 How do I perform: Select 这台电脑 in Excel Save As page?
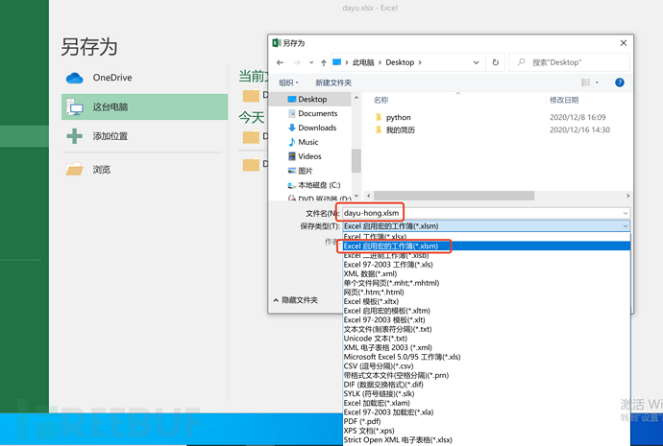tap(144, 106)
